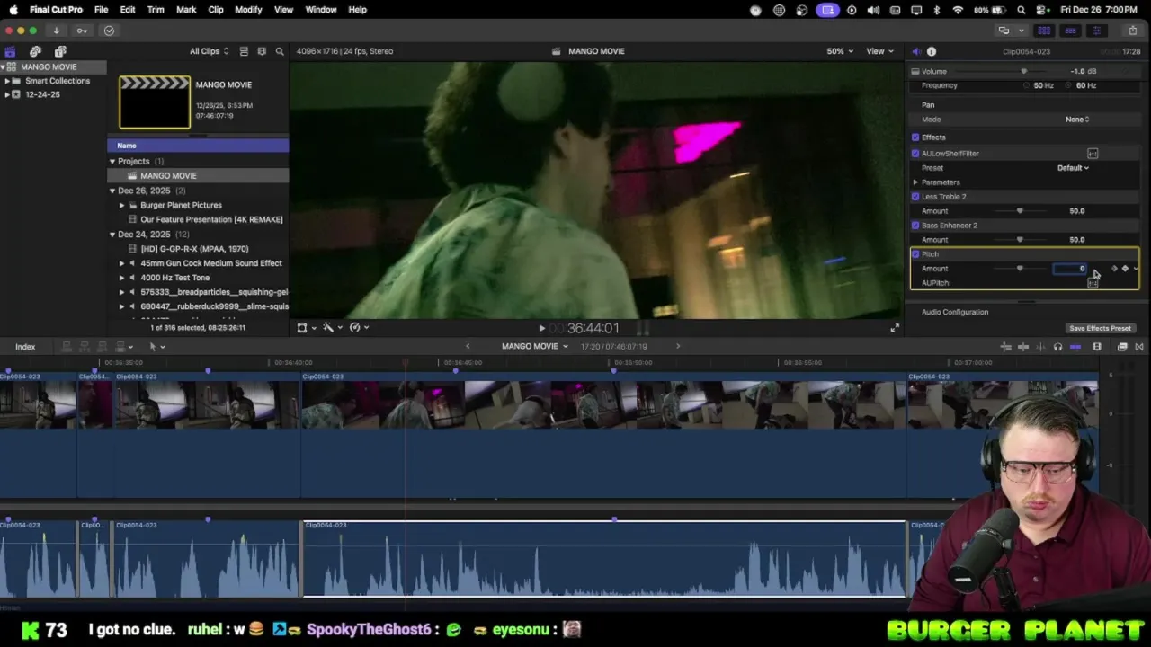
Task: Click the browser search magnifier icon
Action: pyautogui.click(x=280, y=51)
